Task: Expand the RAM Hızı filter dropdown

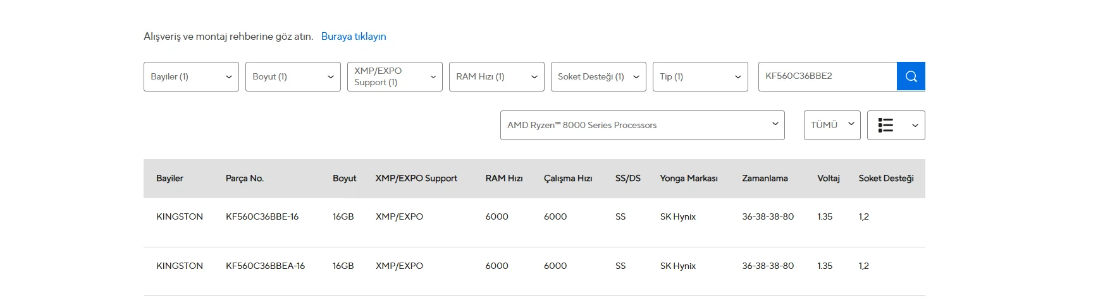Action: pos(497,76)
